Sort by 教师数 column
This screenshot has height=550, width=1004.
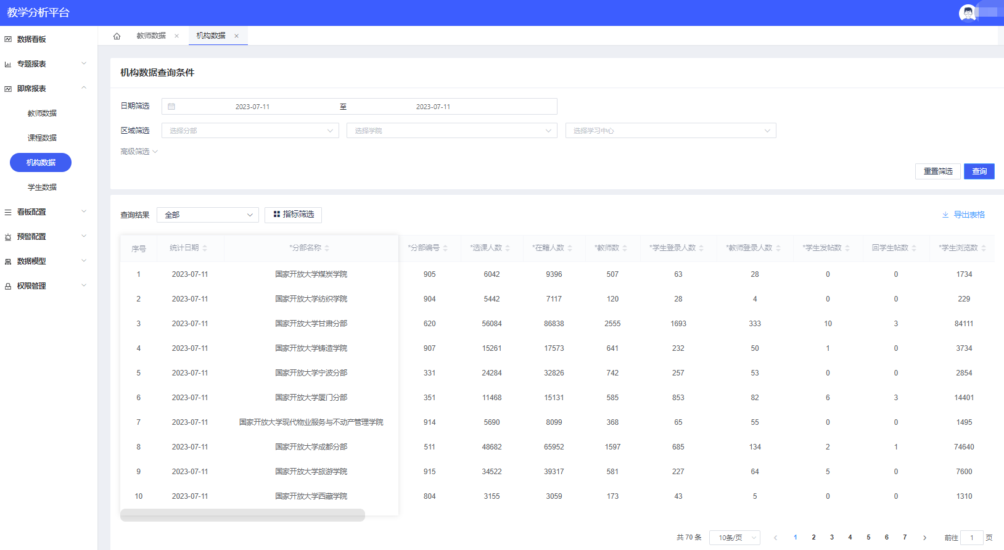tap(625, 248)
